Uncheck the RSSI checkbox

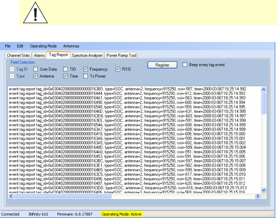[x=118, y=69]
